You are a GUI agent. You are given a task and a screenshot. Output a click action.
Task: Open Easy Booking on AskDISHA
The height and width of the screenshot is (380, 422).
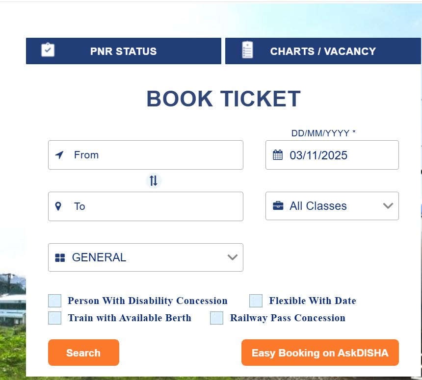click(319, 353)
